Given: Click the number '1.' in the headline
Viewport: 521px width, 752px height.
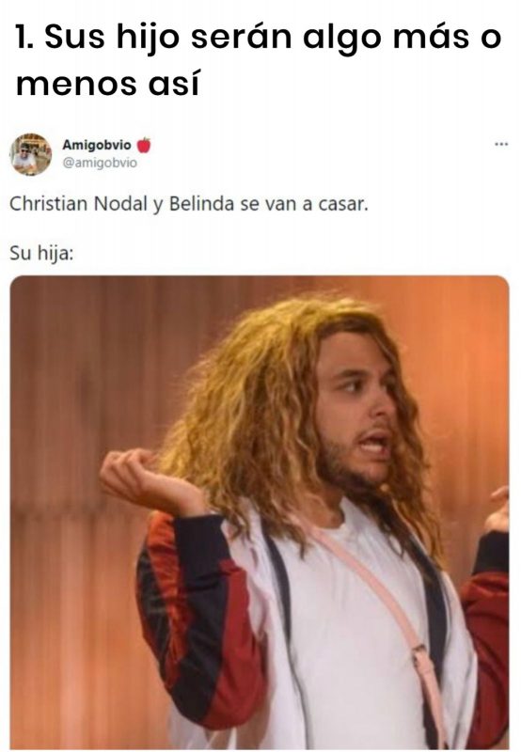Looking at the screenshot, I should click(x=25, y=37).
